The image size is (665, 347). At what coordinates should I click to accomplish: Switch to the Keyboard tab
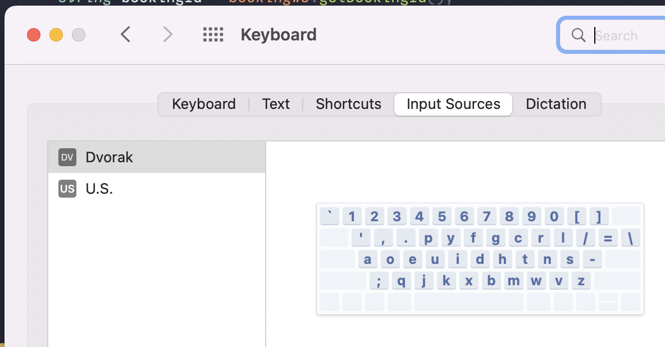tap(203, 104)
